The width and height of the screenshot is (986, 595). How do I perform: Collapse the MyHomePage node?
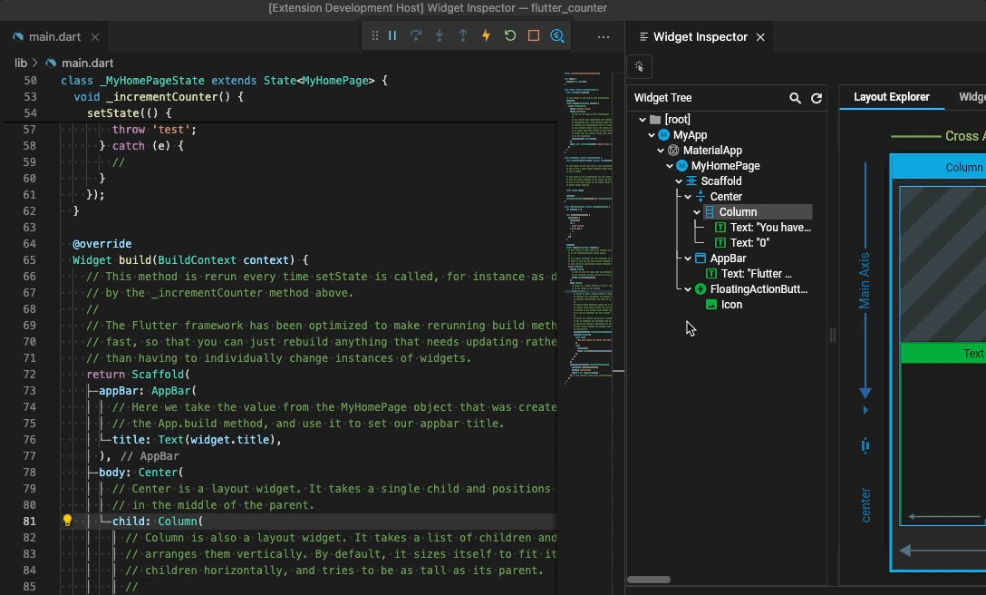point(670,166)
